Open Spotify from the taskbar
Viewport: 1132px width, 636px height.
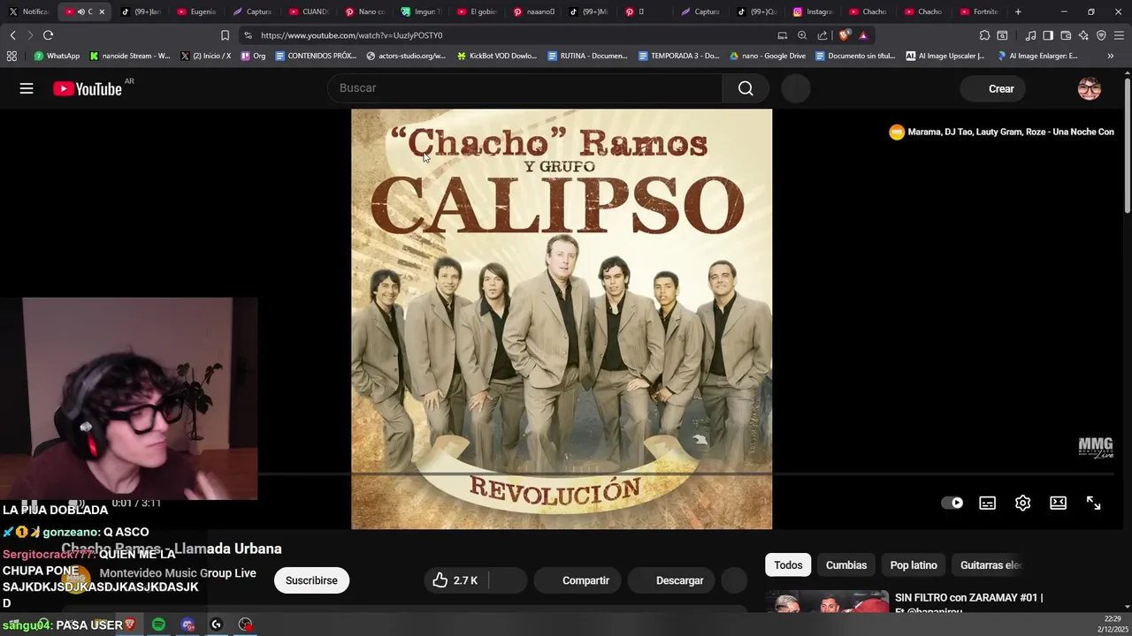(x=158, y=625)
